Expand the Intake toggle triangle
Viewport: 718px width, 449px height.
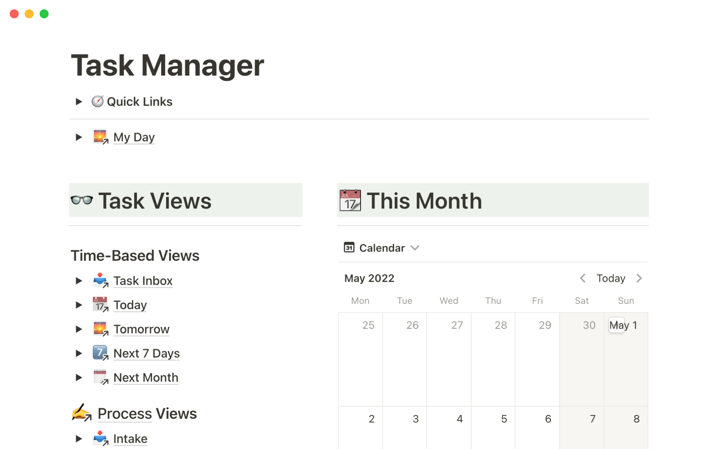(79, 439)
